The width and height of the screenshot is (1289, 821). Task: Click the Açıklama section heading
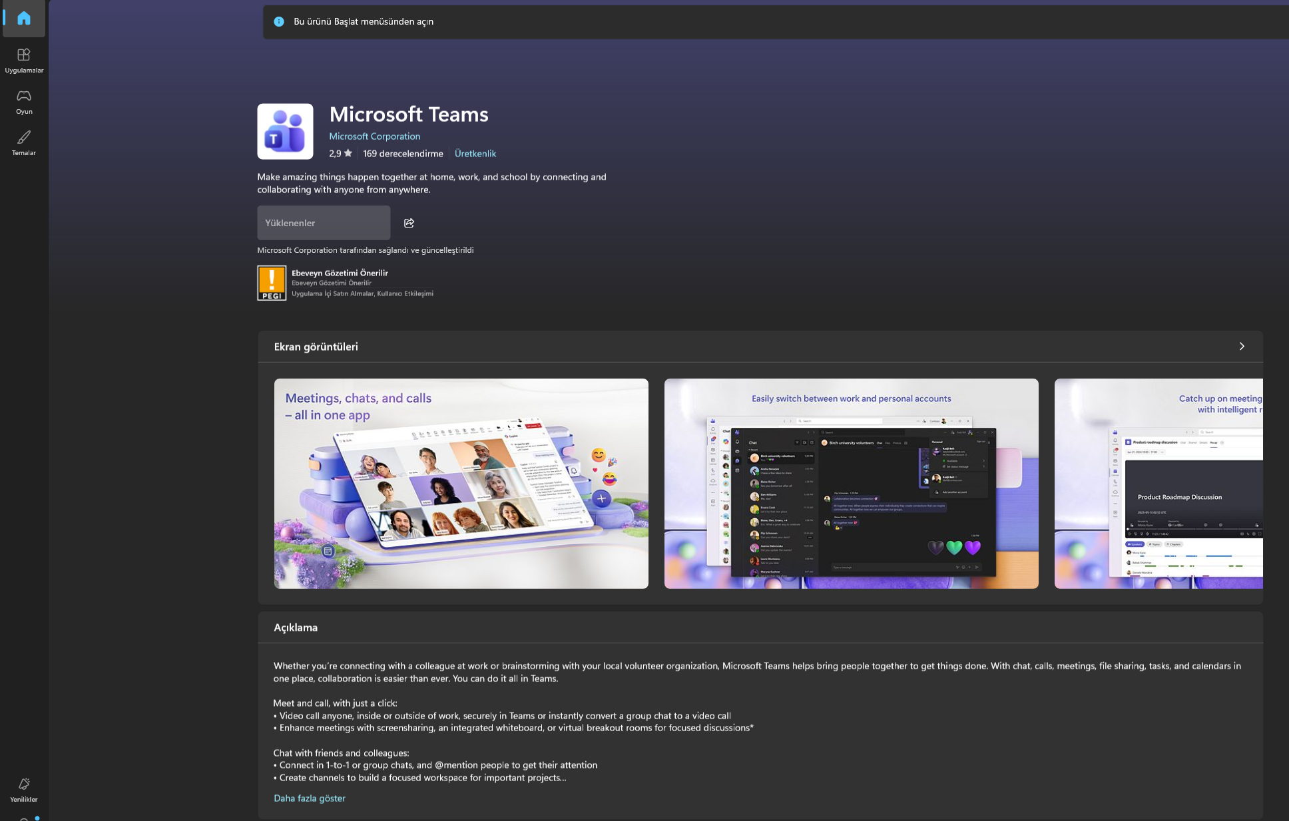click(x=296, y=627)
